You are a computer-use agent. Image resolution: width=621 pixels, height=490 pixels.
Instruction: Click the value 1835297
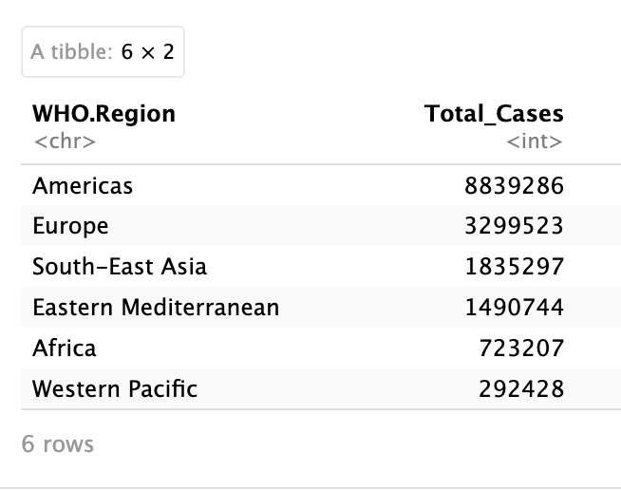(x=514, y=267)
